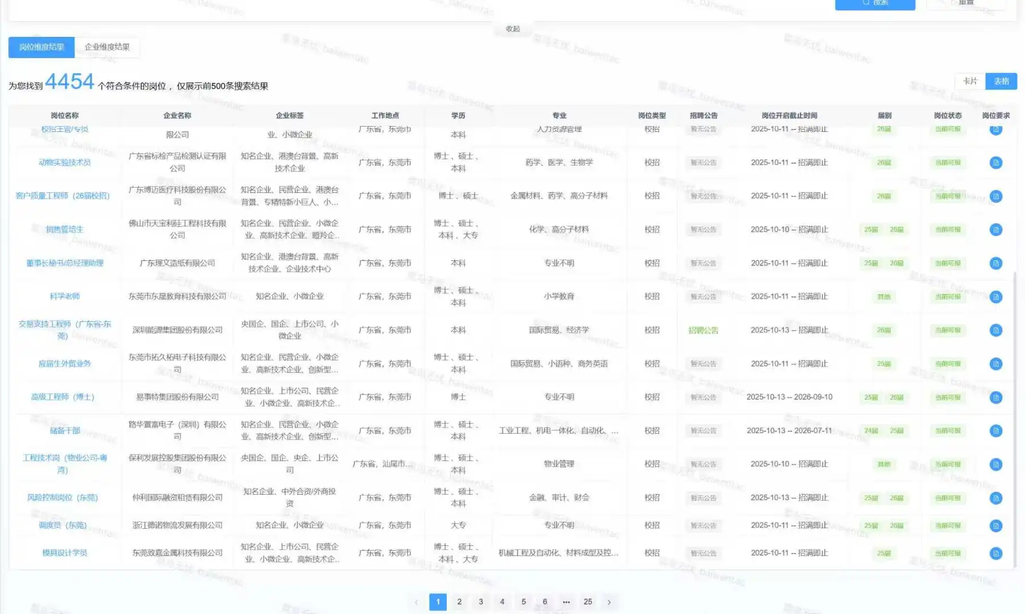Screen dimensions: 1025x614
Task: Select company cell 仲利国际融资租赁有限公司
Action: coord(178,498)
